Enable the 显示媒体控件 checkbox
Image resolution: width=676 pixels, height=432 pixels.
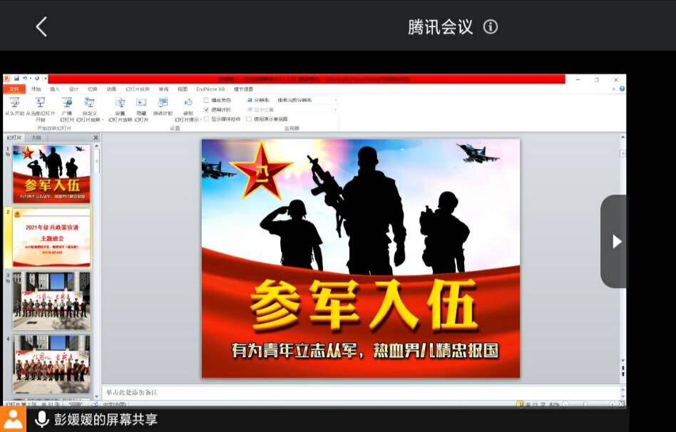click(207, 119)
